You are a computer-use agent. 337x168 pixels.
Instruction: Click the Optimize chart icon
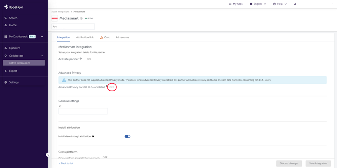coord(6,48)
